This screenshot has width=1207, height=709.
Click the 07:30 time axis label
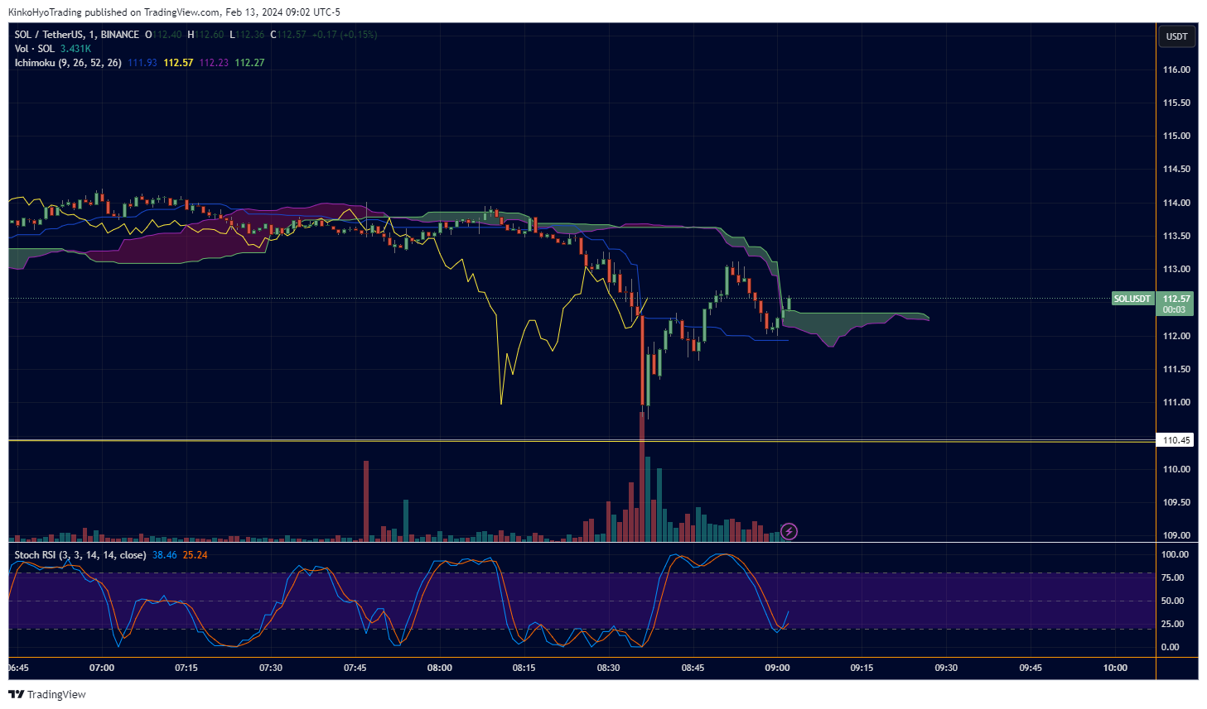(x=271, y=668)
